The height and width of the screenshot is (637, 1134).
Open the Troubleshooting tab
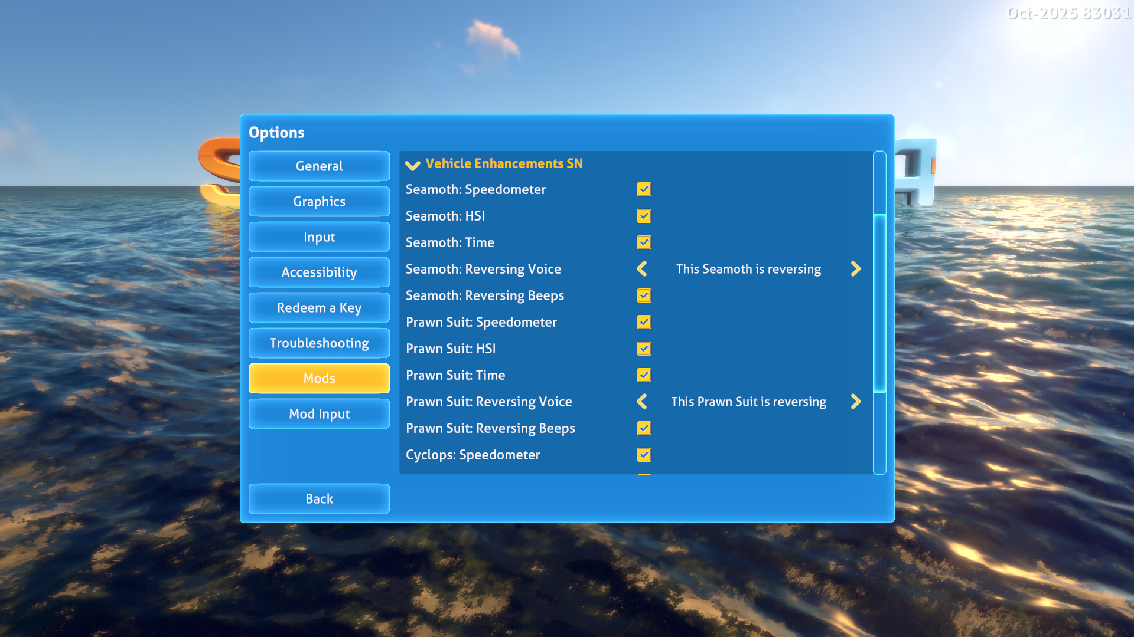(x=319, y=343)
